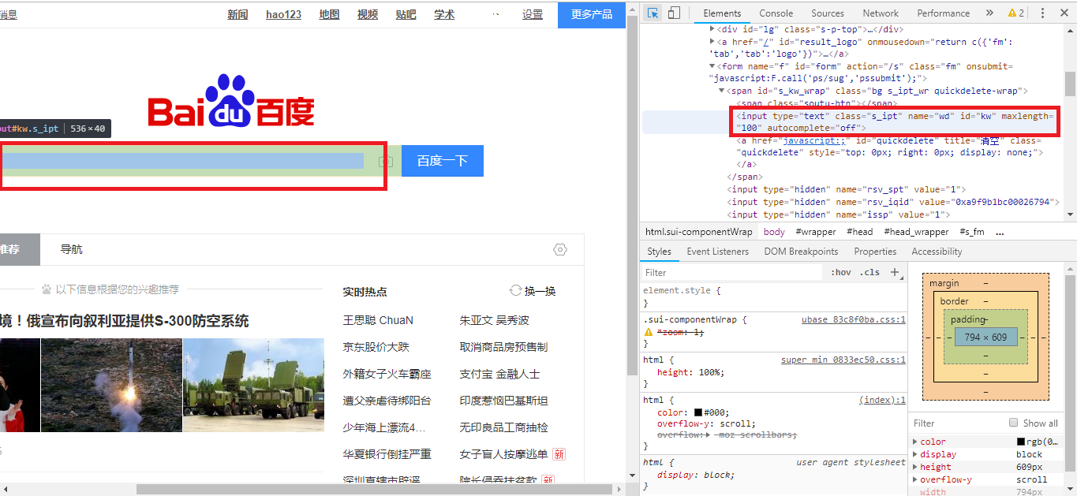The image size is (1077, 496).
Task: Open the Properties tab
Action: (875, 252)
